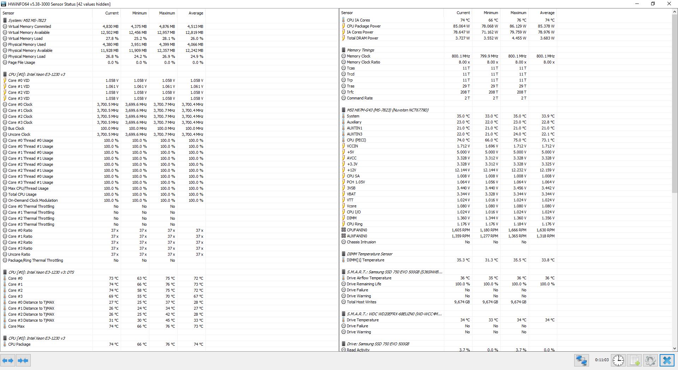Select Command Rate row
The height and width of the screenshot is (370, 678).
(x=448, y=98)
